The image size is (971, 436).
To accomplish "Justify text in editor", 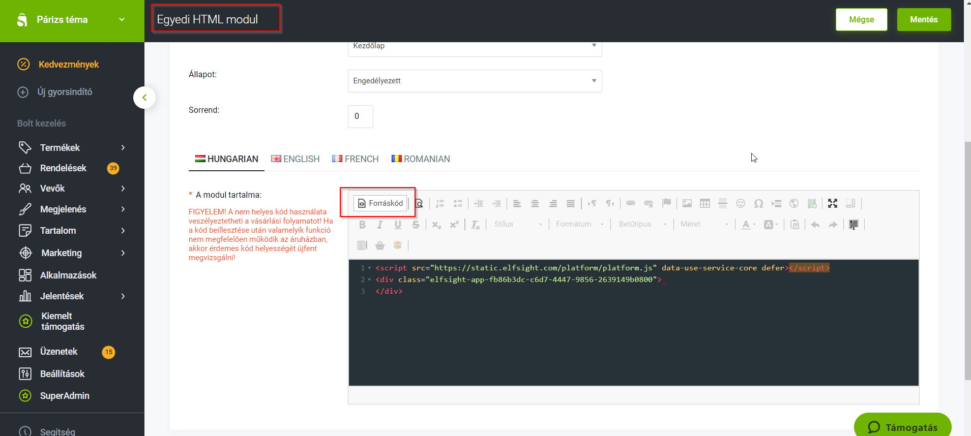I will [571, 204].
